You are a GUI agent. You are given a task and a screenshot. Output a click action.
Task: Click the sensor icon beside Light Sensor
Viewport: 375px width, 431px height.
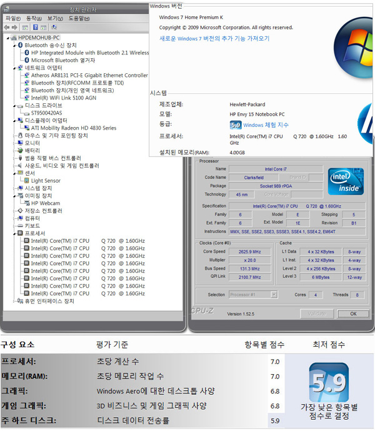[x=27, y=181]
